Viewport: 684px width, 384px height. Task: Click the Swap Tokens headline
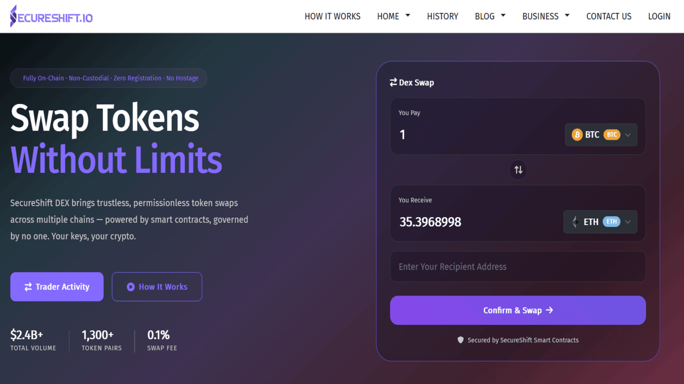[105, 118]
